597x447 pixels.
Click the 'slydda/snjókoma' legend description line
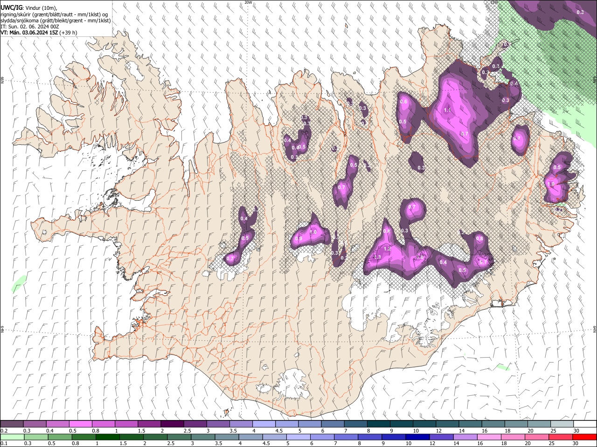[x=56, y=20]
